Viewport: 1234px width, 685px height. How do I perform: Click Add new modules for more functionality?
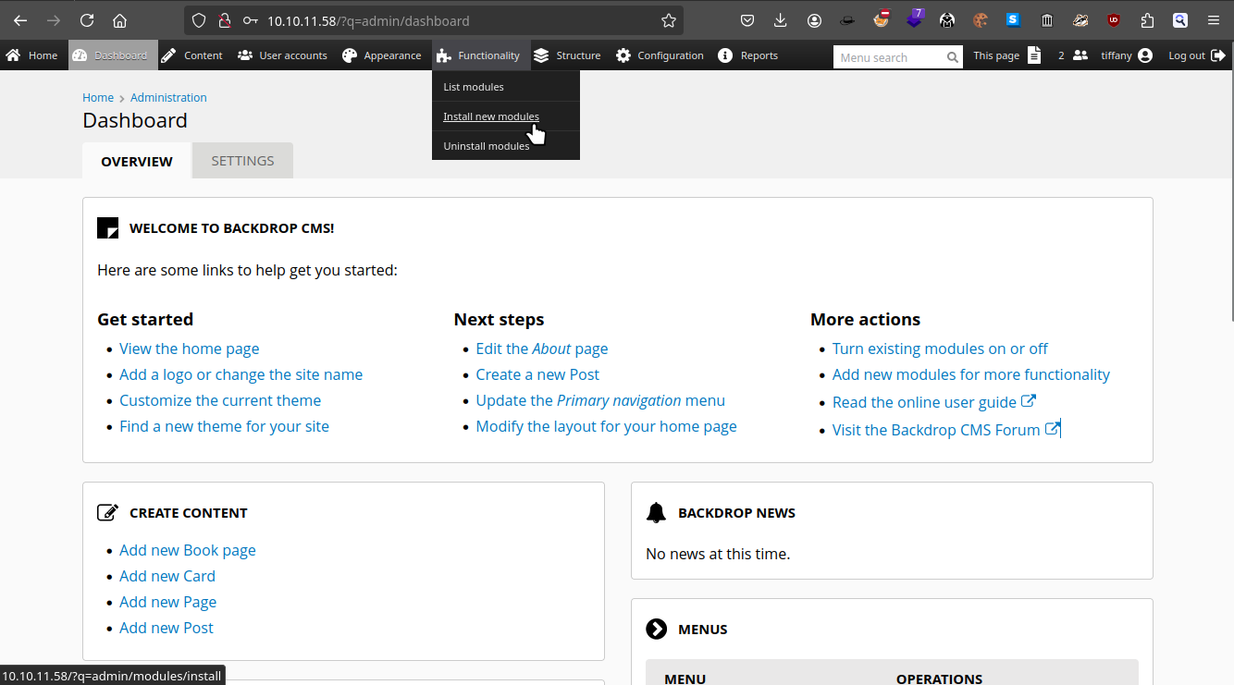coord(971,374)
